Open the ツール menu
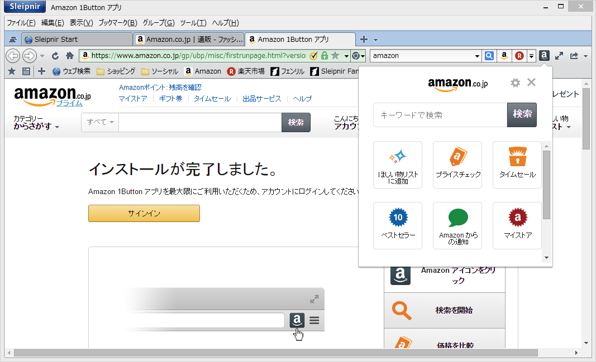The width and height of the screenshot is (596, 362). click(193, 23)
